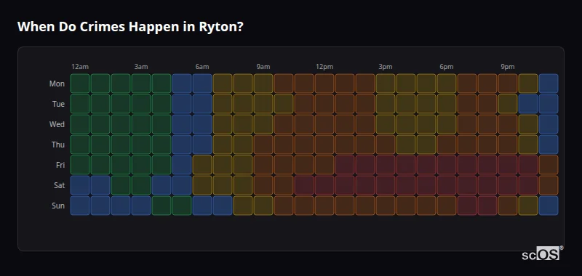
Task: Click the "Wed" row label
Action: coord(57,124)
